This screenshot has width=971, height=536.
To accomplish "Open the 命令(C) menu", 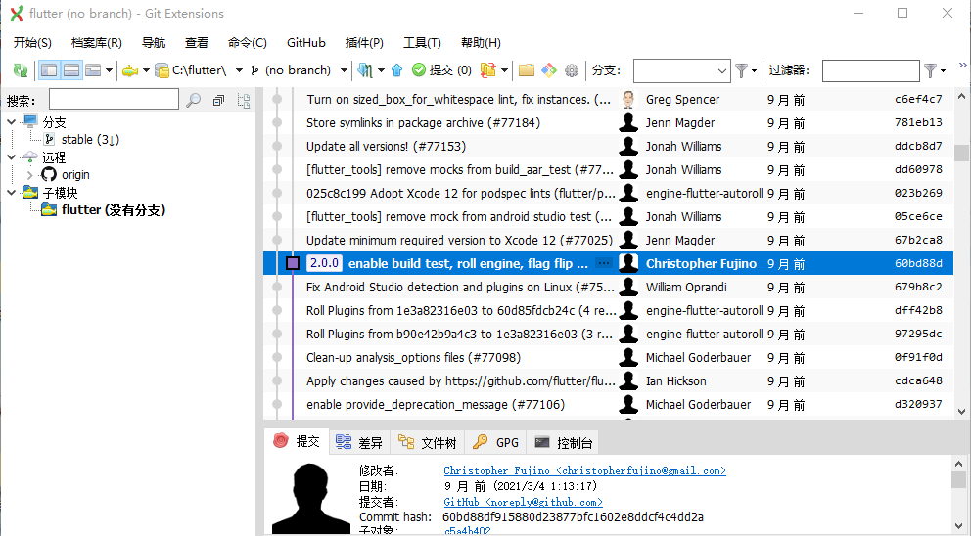I will 247,43.
